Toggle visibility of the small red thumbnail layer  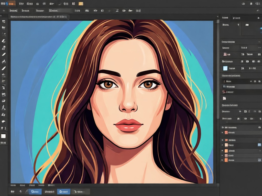[x=222, y=140]
